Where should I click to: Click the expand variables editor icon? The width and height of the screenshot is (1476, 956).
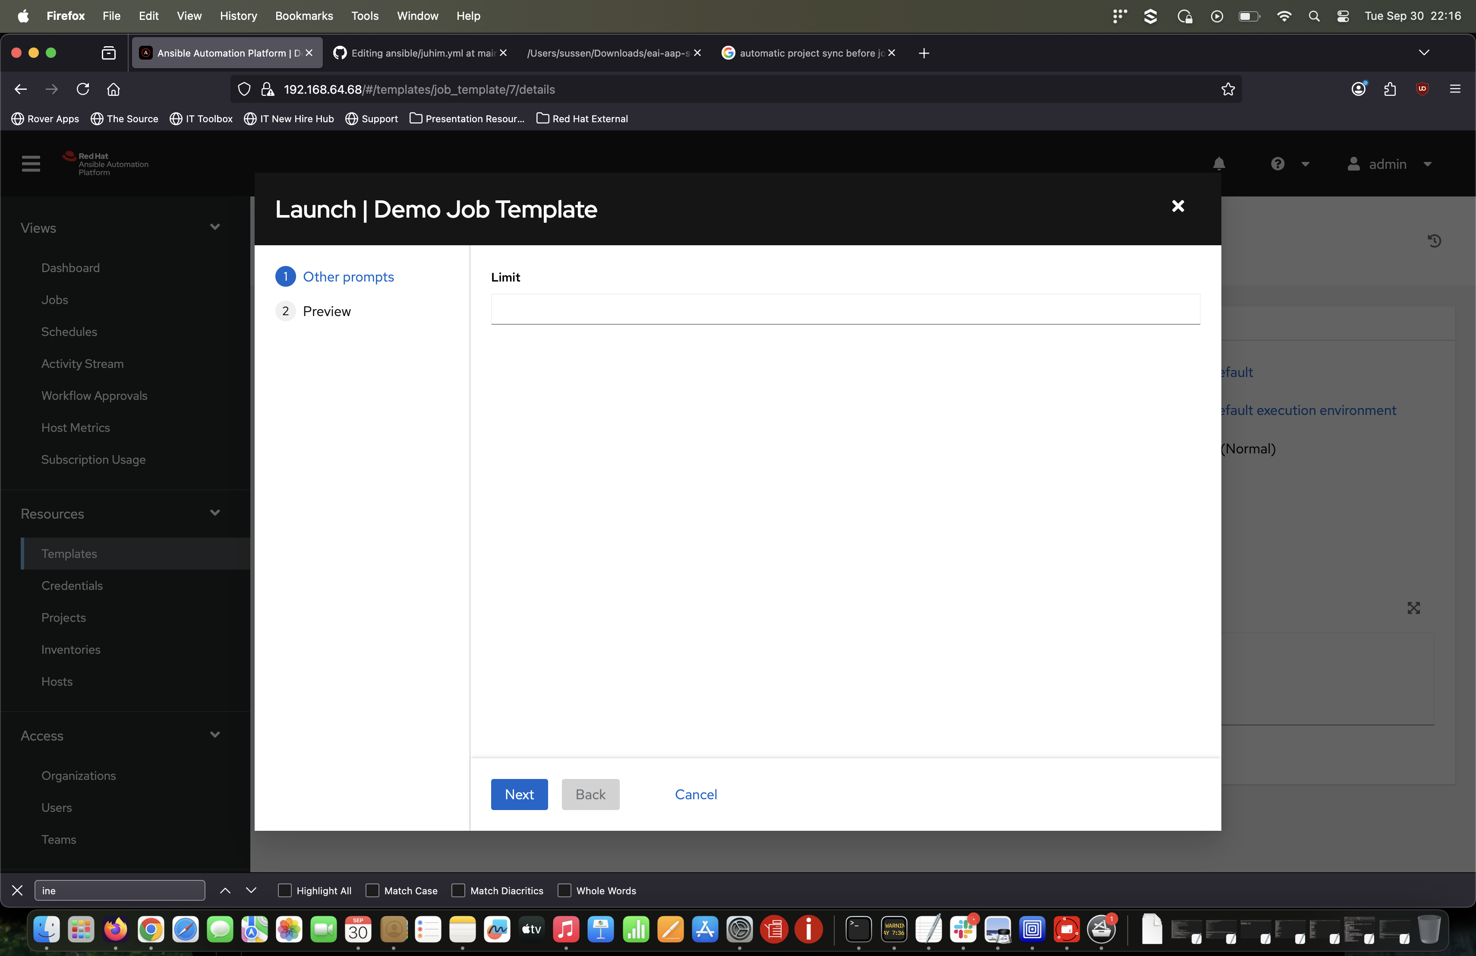(x=1413, y=608)
